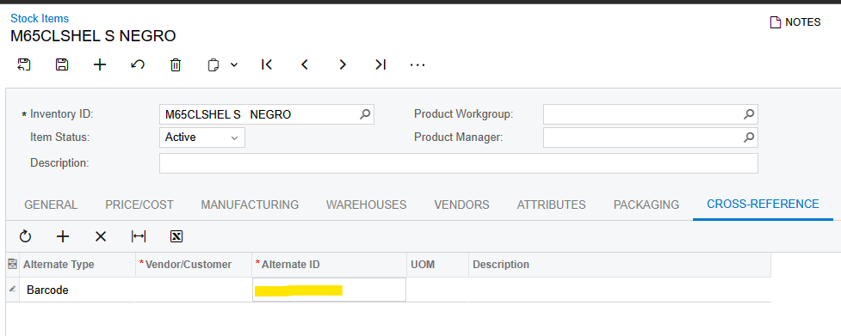Click the Stock Items breadcrumb link
Image resolution: width=841 pixels, height=336 pixels.
(40, 18)
